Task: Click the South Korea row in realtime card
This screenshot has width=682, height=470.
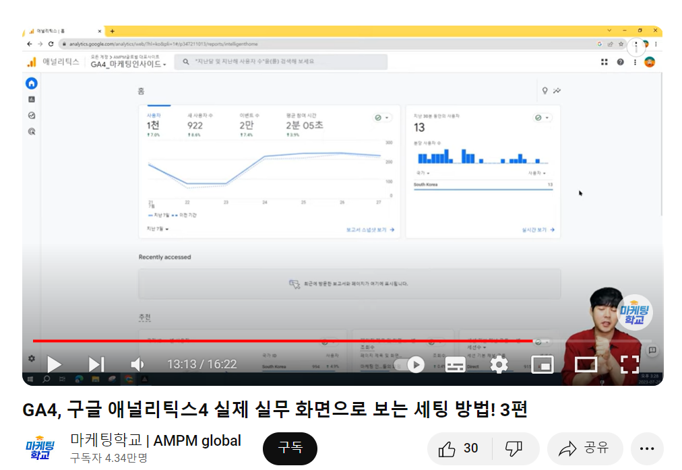Action: point(483,184)
